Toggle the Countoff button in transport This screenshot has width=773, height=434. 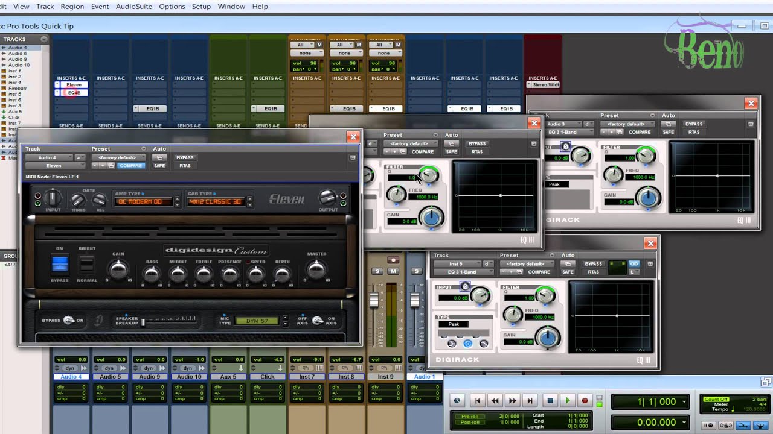point(743,426)
